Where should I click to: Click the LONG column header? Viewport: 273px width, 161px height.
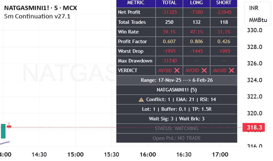tap(196, 3)
